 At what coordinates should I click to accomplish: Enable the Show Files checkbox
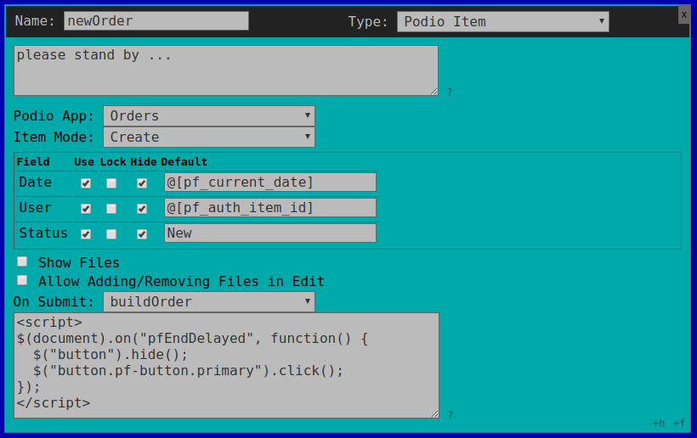[22, 261]
